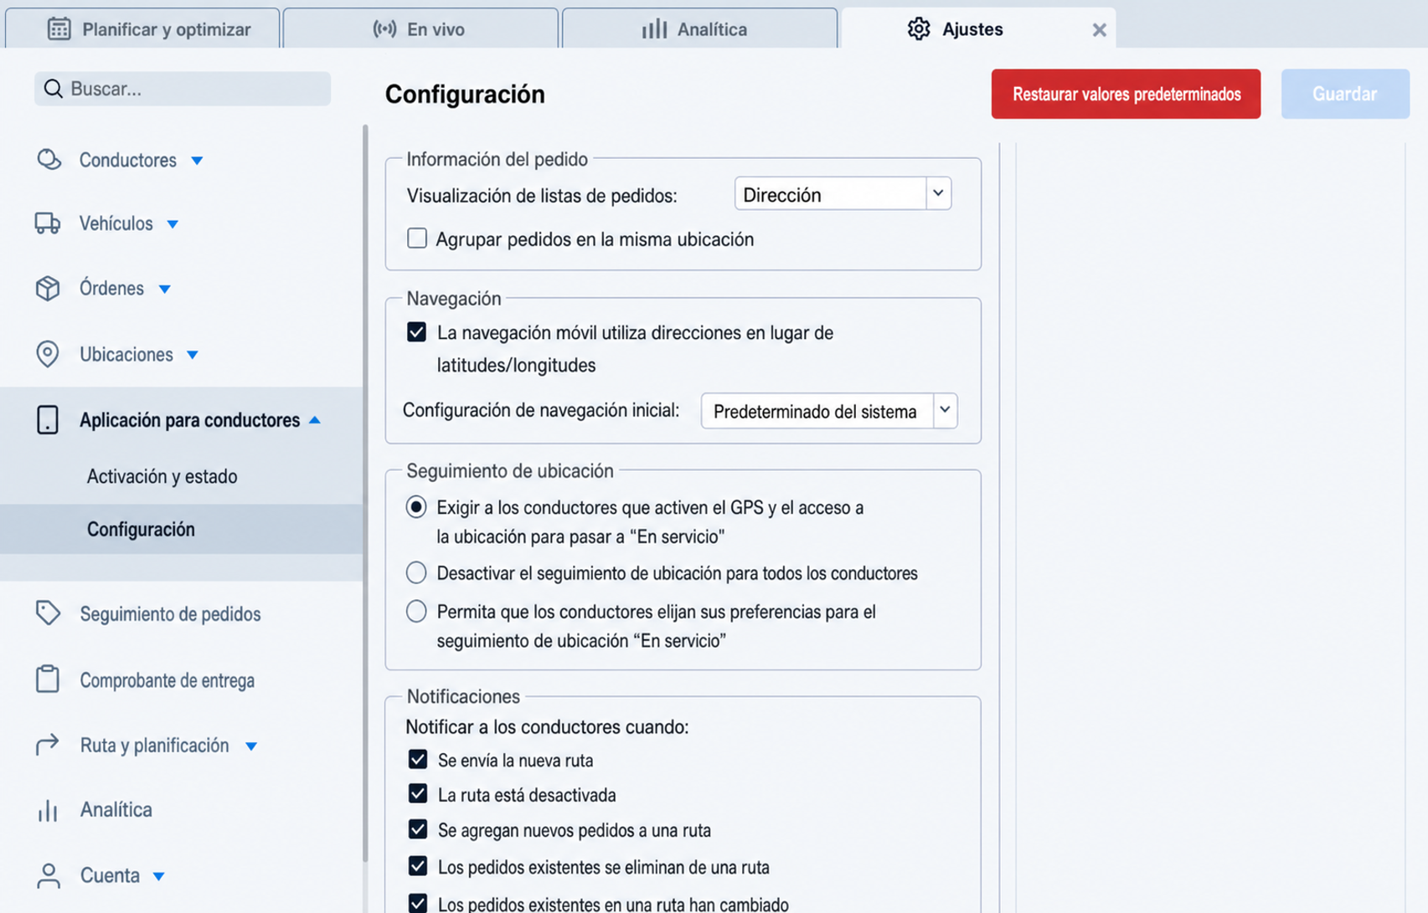Click the Guardar button
Screen dimensions: 1428x913
coord(1344,94)
